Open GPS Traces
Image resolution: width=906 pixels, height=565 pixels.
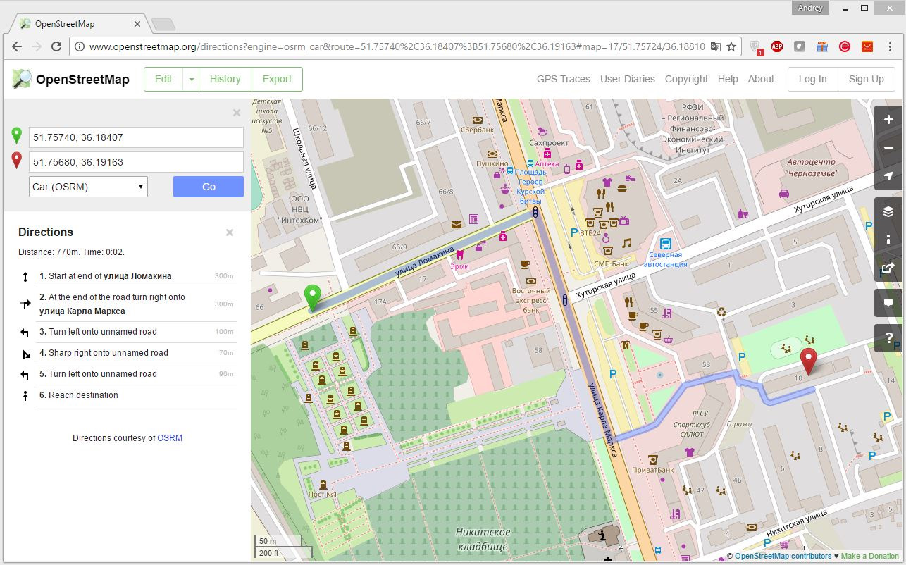[564, 79]
